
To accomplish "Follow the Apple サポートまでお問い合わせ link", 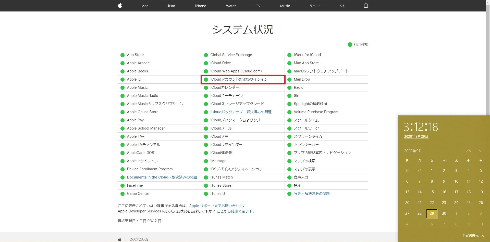I will (216, 206).
